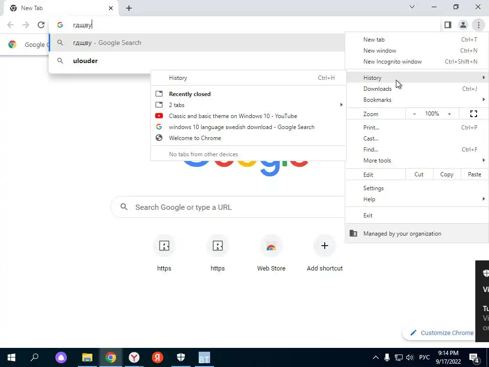Select the ulouder search suggestion
The height and width of the screenshot is (367, 489).
pyautogui.click(x=197, y=61)
